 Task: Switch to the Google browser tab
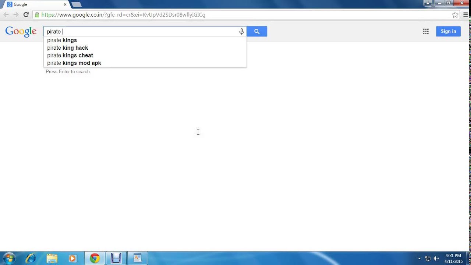click(36, 4)
